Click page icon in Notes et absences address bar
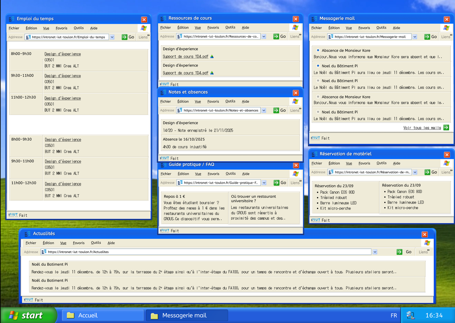 pyautogui.click(x=180, y=110)
